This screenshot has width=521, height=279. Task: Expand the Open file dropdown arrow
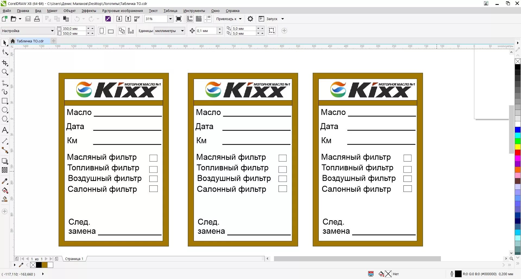click(20, 19)
